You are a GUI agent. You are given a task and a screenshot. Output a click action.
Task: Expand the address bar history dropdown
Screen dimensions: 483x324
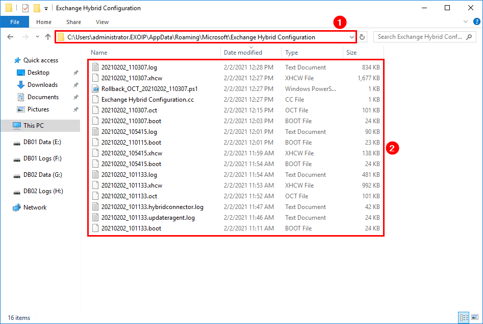coord(351,37)
